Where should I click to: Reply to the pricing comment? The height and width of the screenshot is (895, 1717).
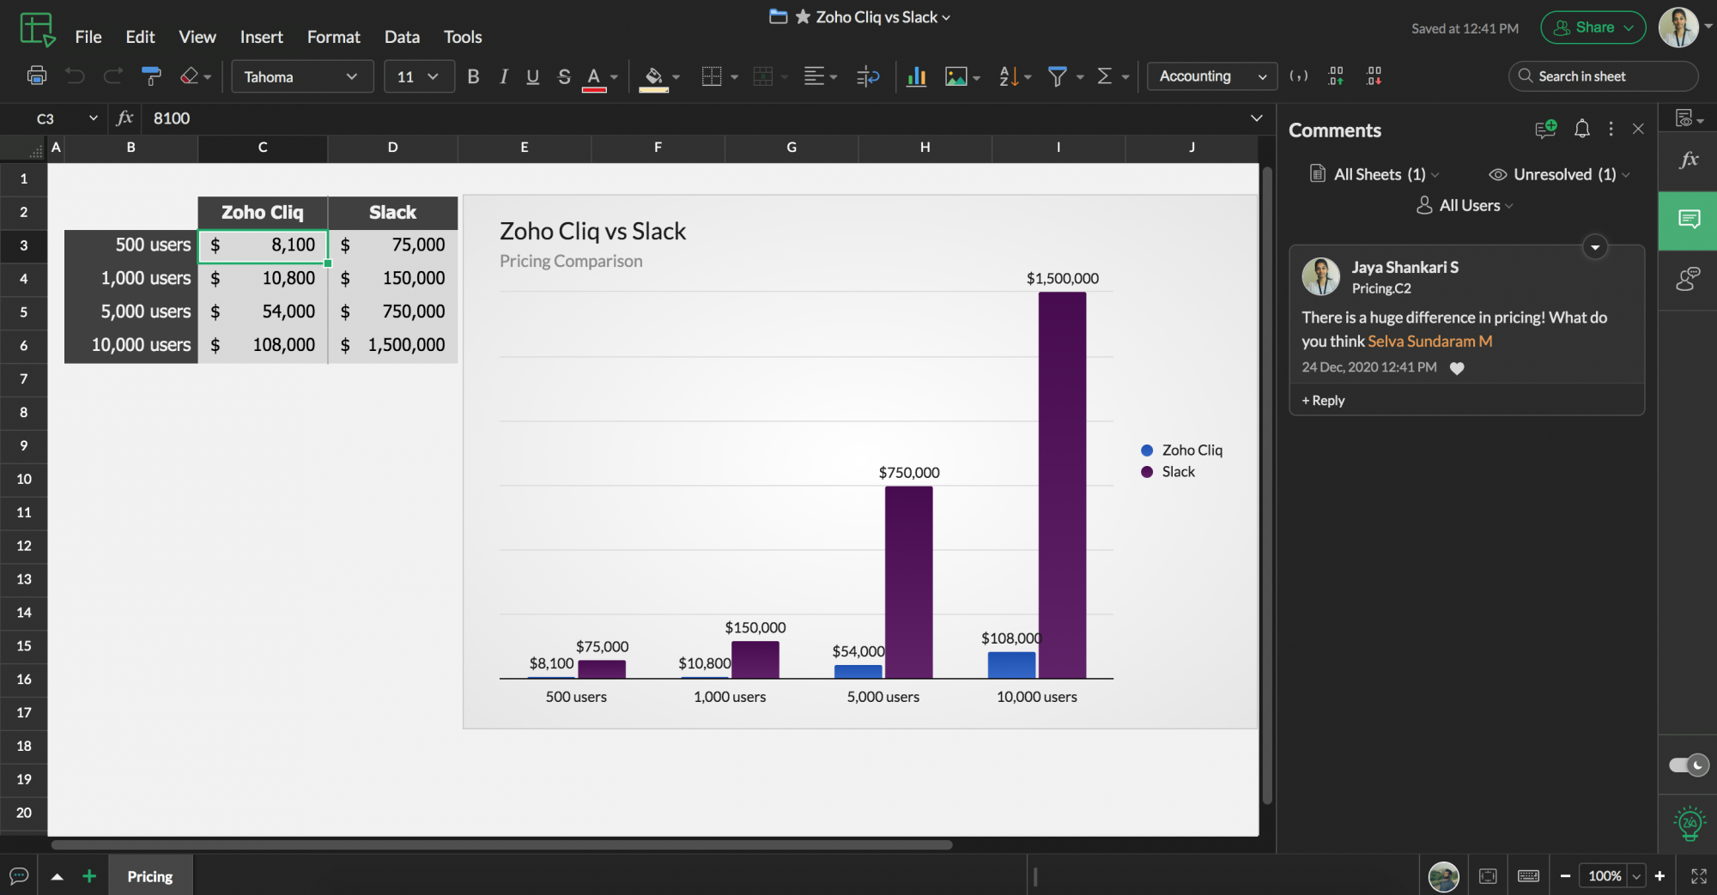[1322, 400]
